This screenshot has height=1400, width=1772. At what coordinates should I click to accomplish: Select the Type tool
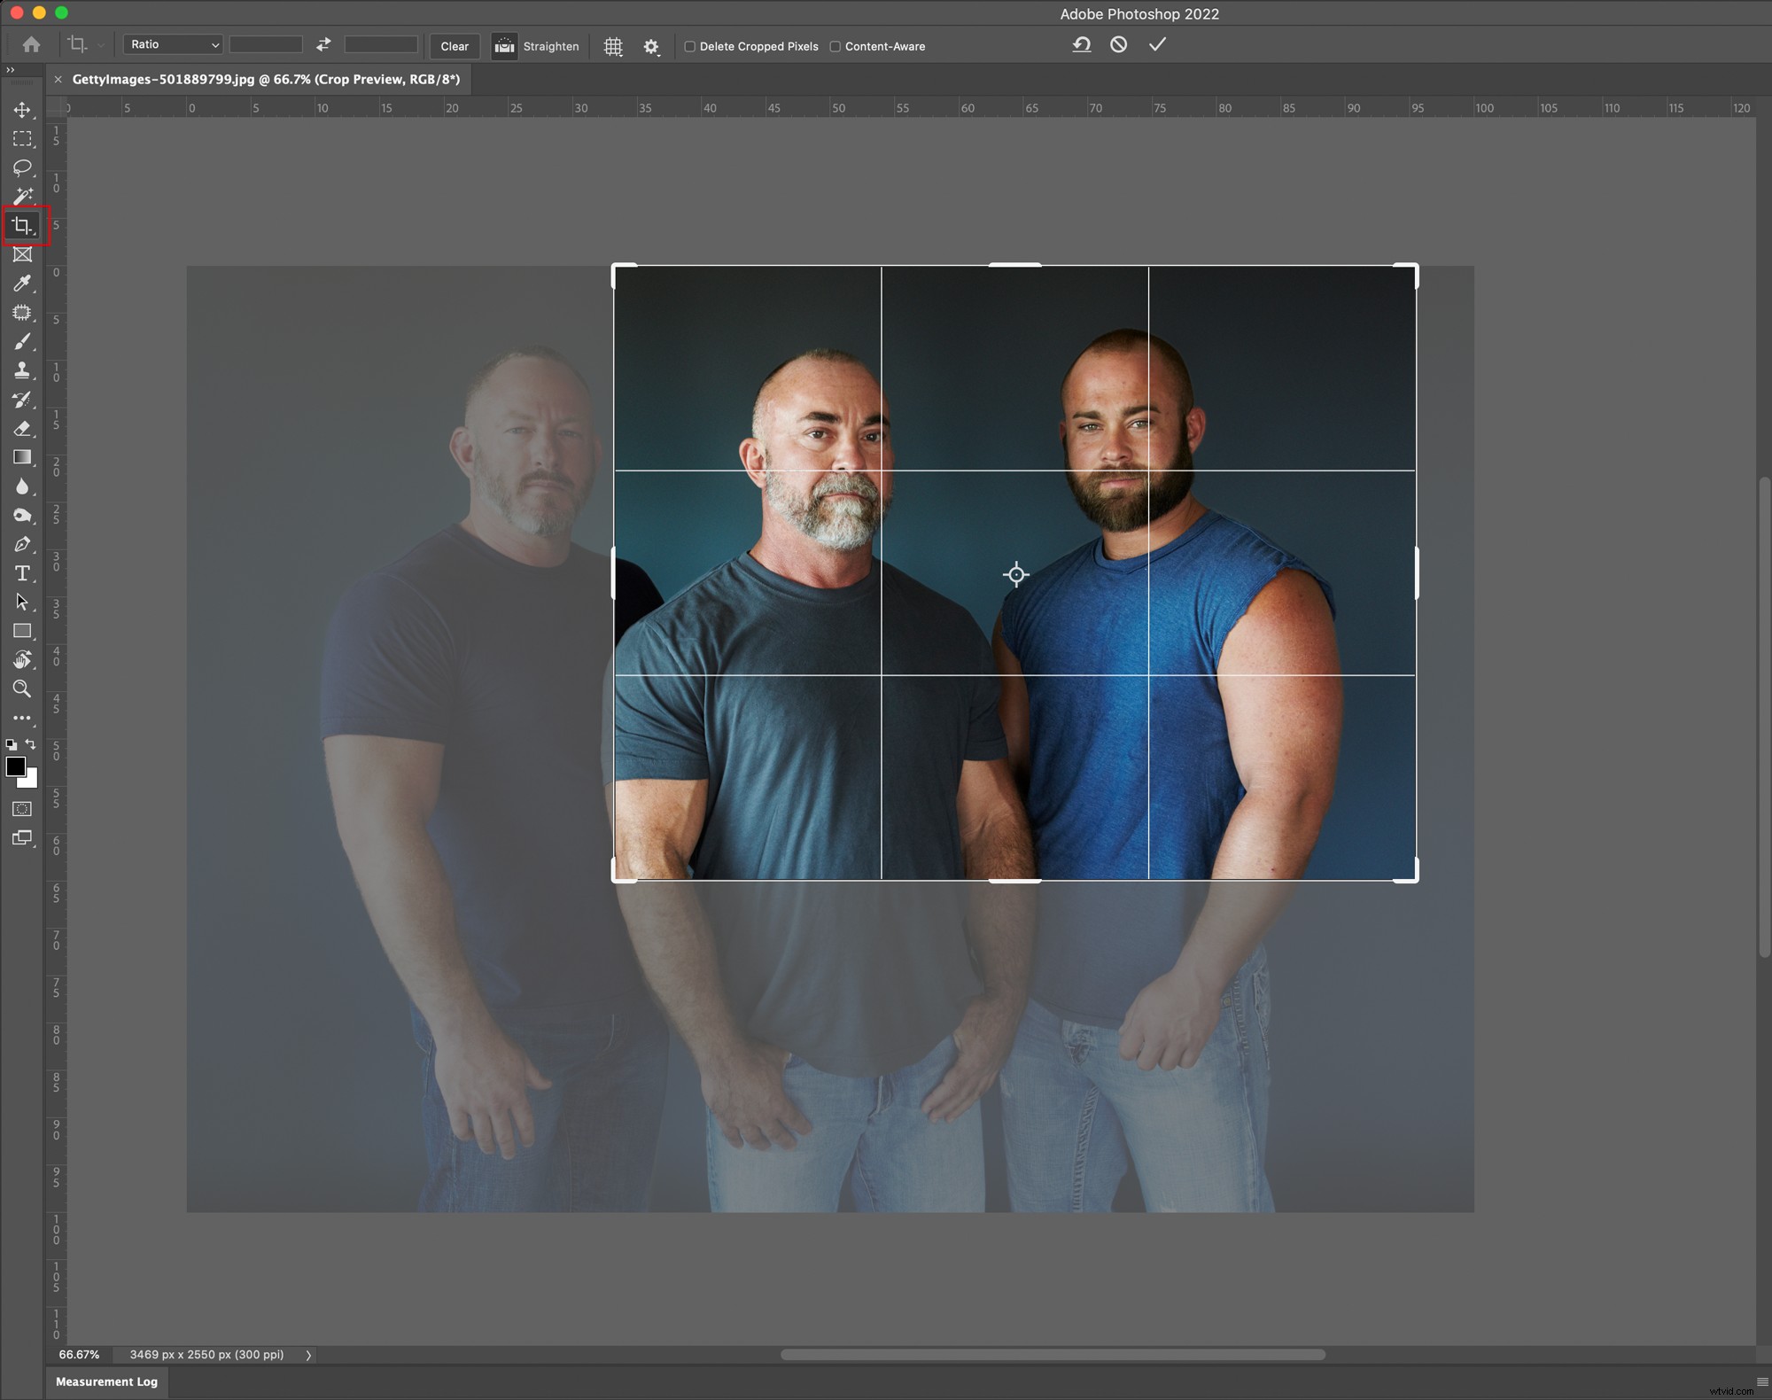pyautogui.click(x=22, y=573)
